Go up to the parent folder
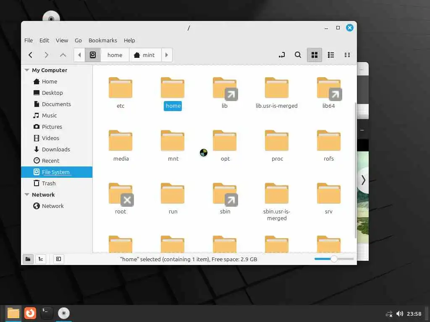This screenshot has width=430, height=322. pyautogui.click(x=63, y=55)
